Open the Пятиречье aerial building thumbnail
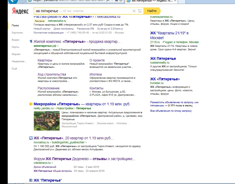This screenshot has height=184, width=235. point(47,121)
